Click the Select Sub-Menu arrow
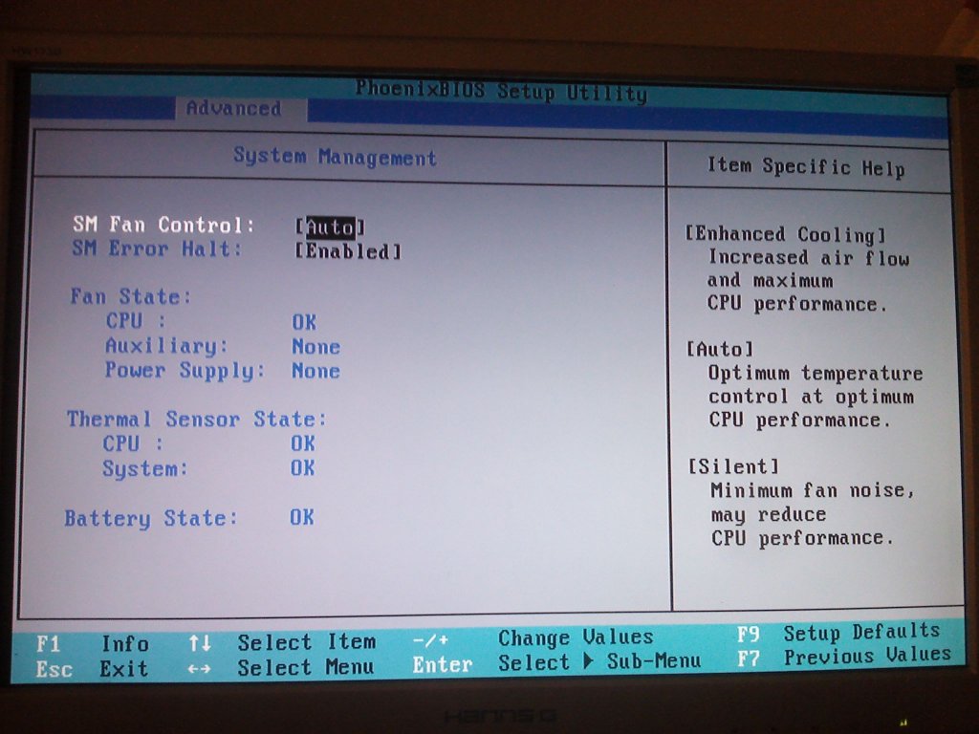Screen dimensions: 979x734 [x=588, y=660]
